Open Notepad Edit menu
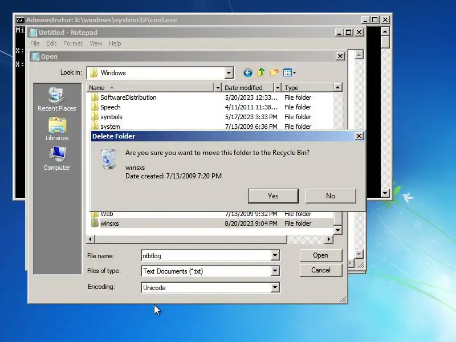This screenshot has width=456, height=342. point(51,43)
